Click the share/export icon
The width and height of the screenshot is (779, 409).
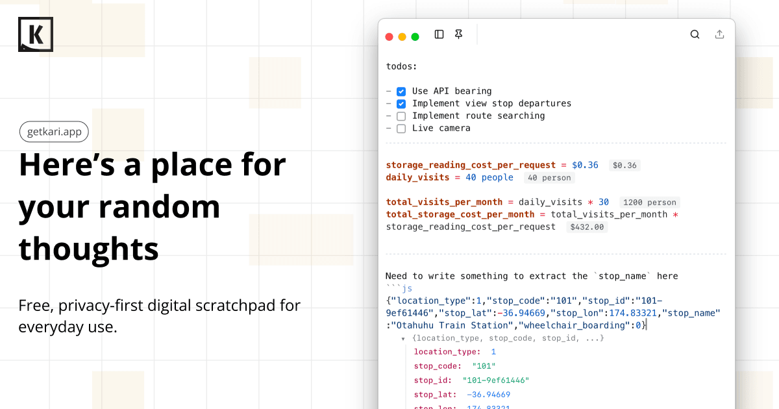(719, 34)
